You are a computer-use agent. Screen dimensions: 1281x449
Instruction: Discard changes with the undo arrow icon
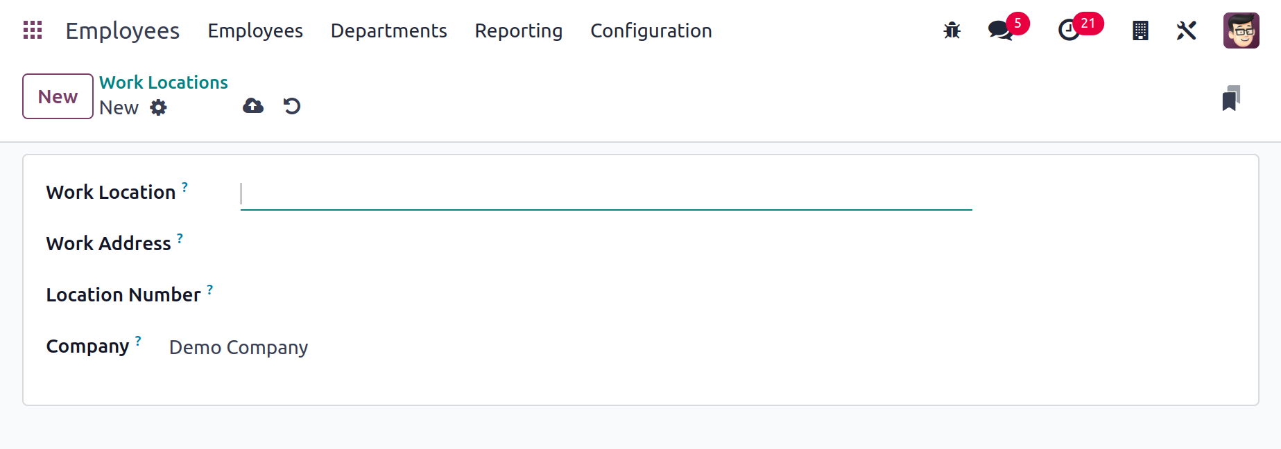[x=292, y=106]
